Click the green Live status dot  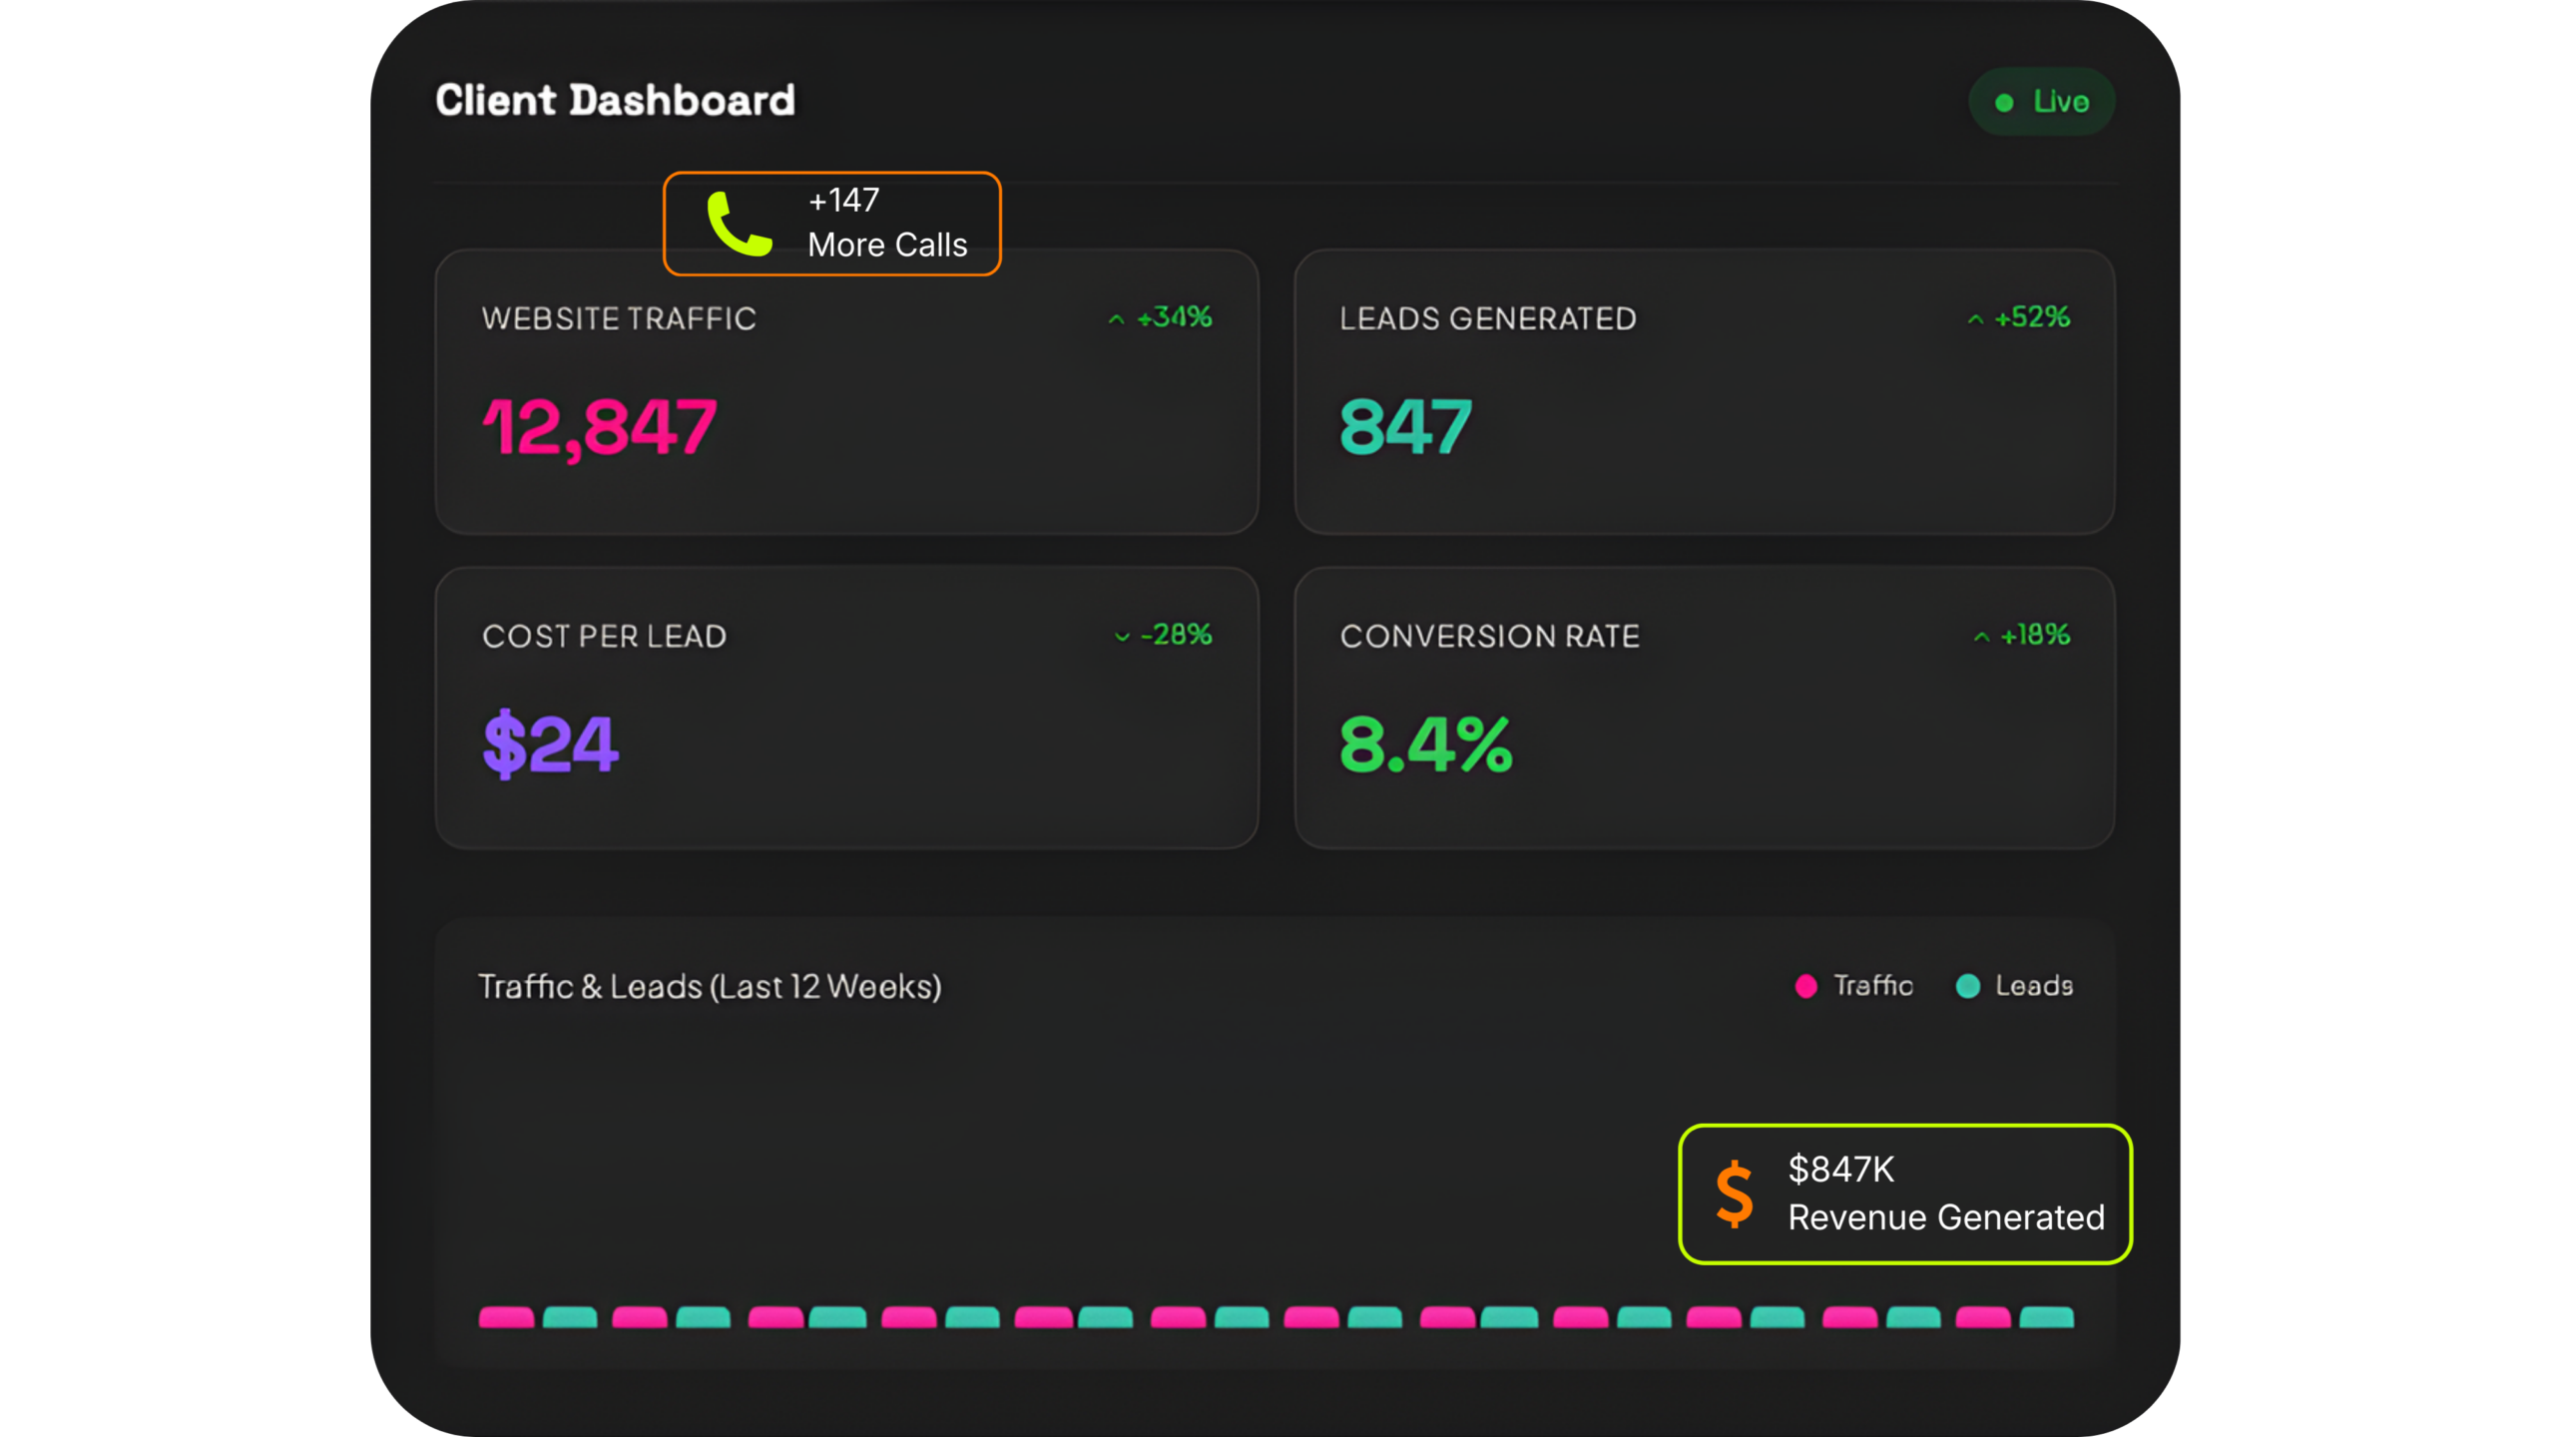coord(2004,103)
